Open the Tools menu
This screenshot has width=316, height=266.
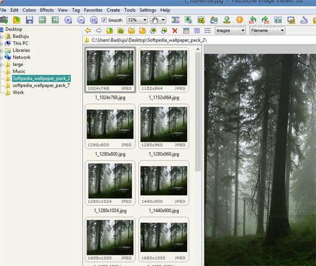(130, 10)
